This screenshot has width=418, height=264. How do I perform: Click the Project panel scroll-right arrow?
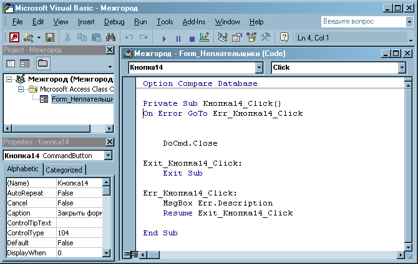coord(109,128)
